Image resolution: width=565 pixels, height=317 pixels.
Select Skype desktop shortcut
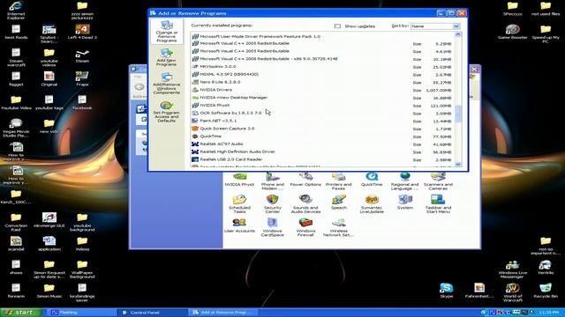click(447, 291)
